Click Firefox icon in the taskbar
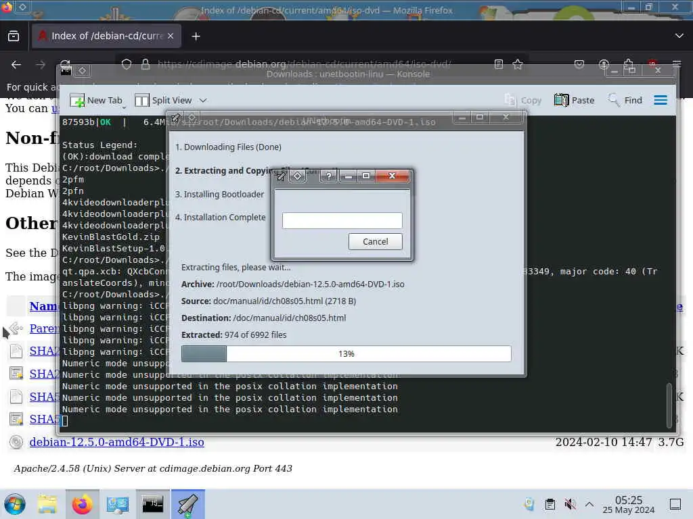Viewport: 693px width, 519px height. (x=82, y=504)
